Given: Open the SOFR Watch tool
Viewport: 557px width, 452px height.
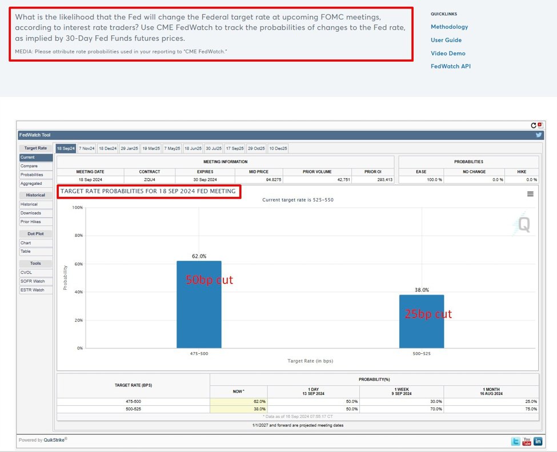Looking at the screenshot, I should [x=32, y=281].
